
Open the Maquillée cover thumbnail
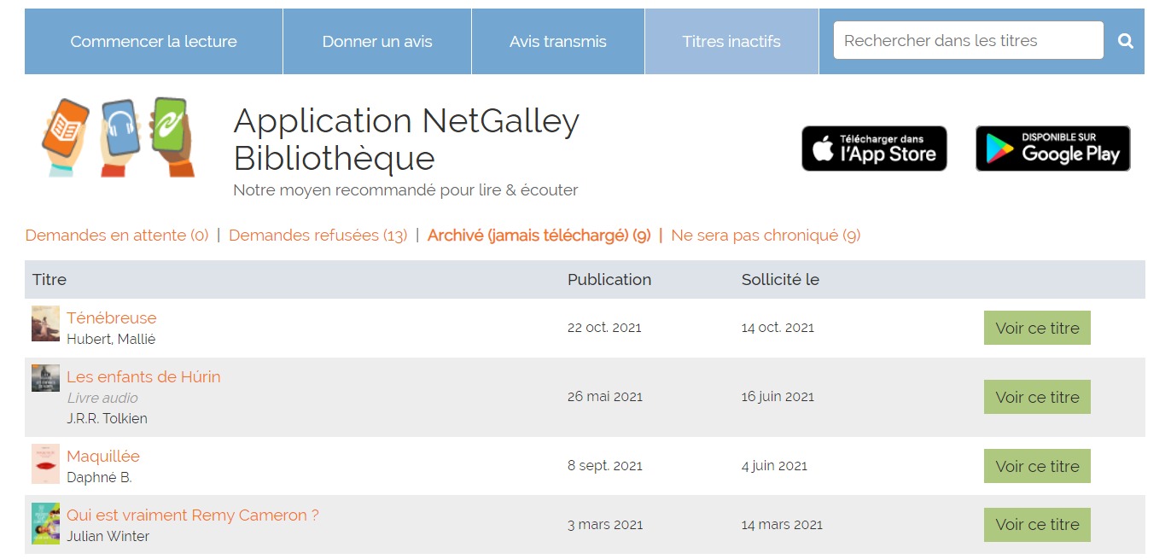coord(46,463)
